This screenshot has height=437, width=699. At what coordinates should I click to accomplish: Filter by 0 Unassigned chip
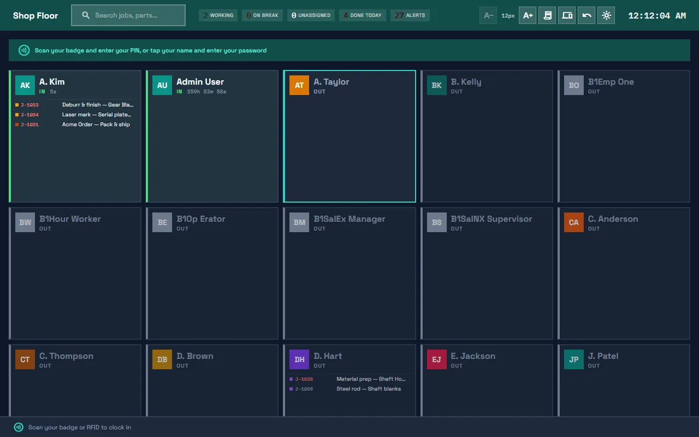pos(311,15)
